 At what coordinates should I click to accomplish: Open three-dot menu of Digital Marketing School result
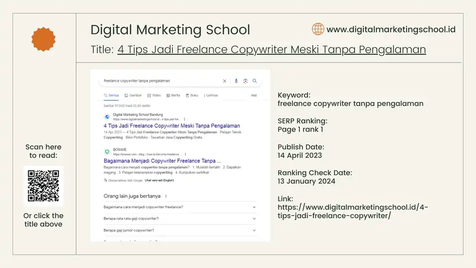[x=184, y=120]
